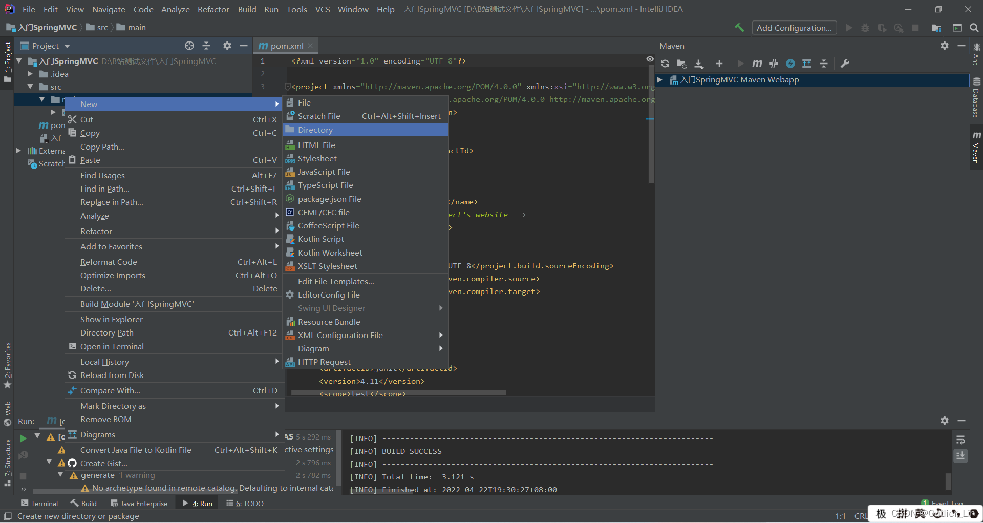Click Collapse All icon in Project panel
The image size is (983, 523).
206,46
